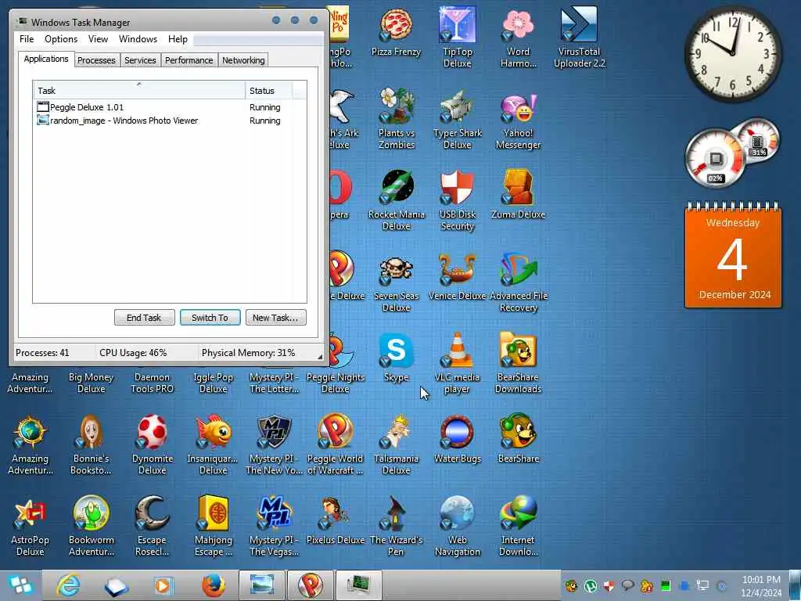The image size is (801, 601).
Task: Select Internet Download Manager icon
Action: [x=518, y=525]
